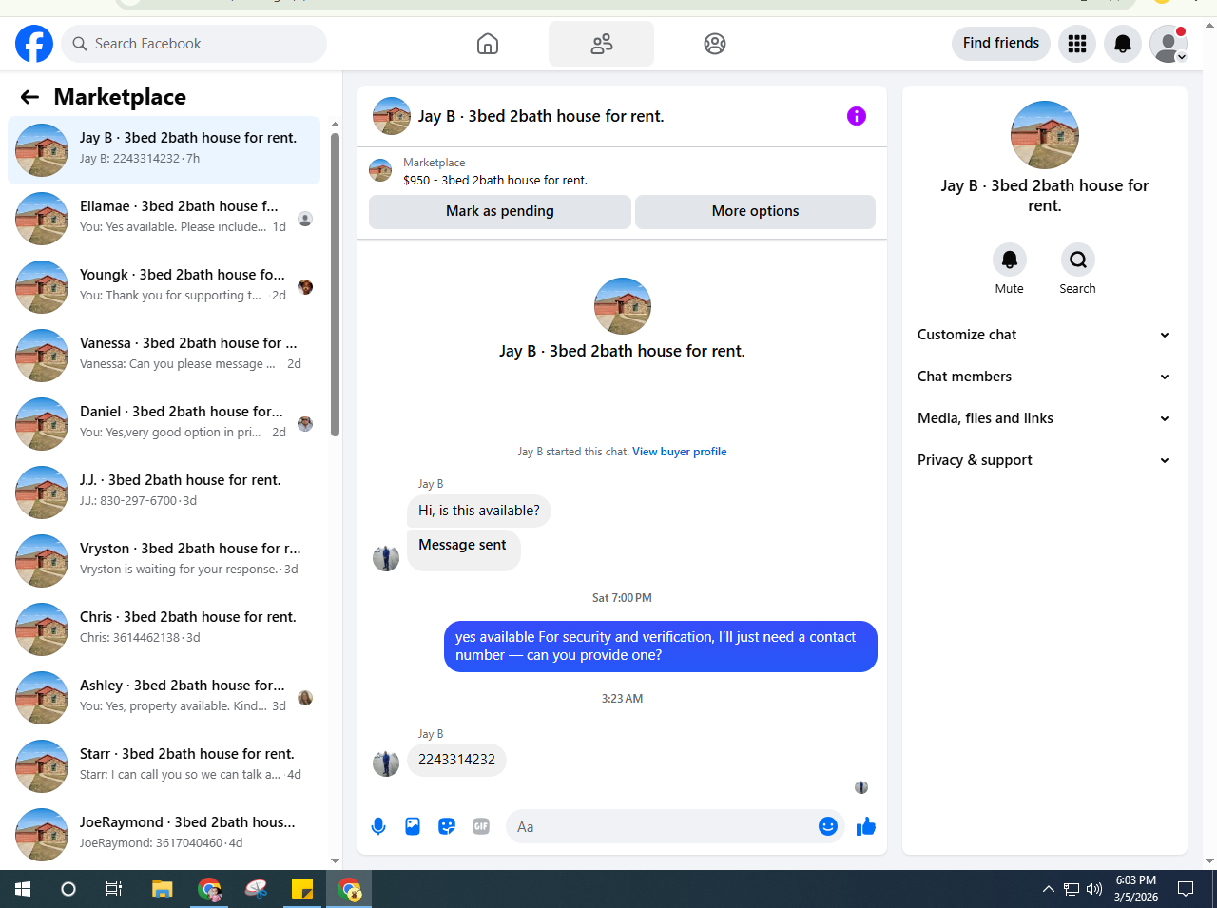
Task: Choose a sticker with the sticker icon
Action: [447, 826]
